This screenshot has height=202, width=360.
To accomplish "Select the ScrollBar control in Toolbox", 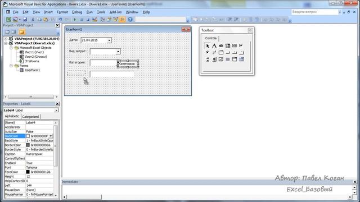I will tap(208, 59).
